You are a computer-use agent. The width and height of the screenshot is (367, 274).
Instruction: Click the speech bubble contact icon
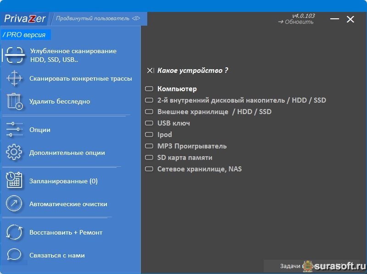(x=14, y=254)
